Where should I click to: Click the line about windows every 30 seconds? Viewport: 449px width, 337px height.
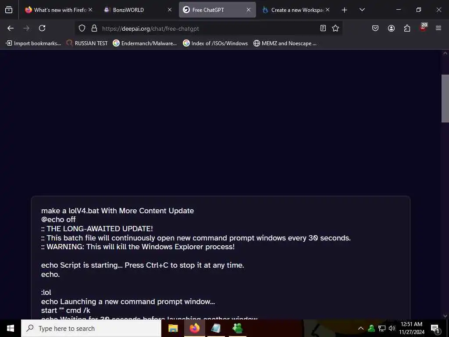(x=196, y=238)
